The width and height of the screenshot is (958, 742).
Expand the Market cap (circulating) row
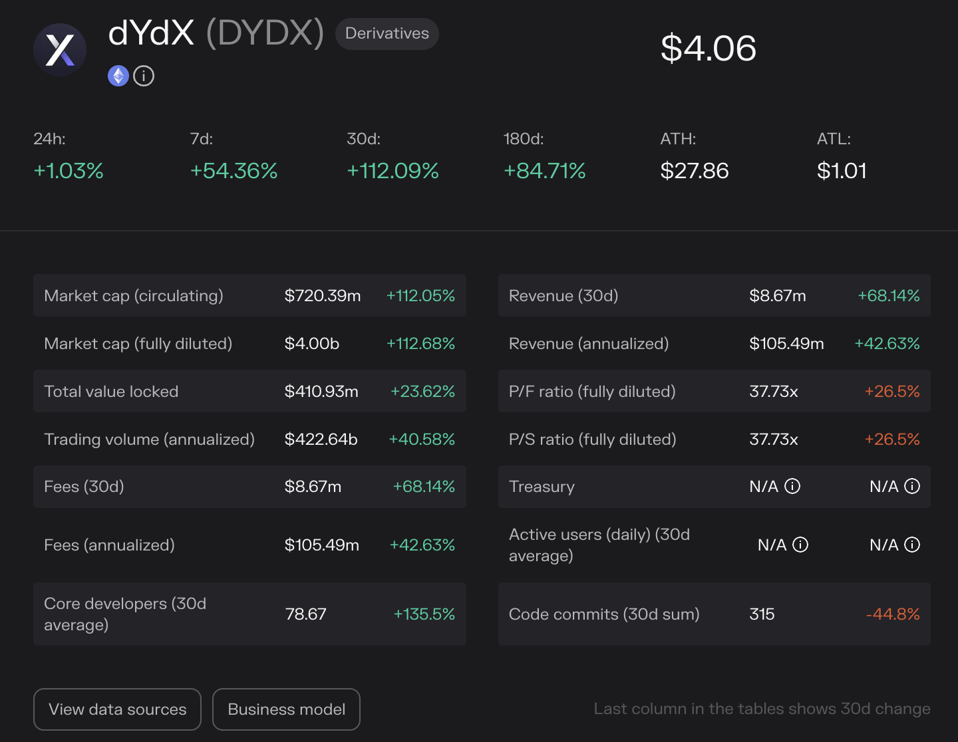[x=249, y=295]
